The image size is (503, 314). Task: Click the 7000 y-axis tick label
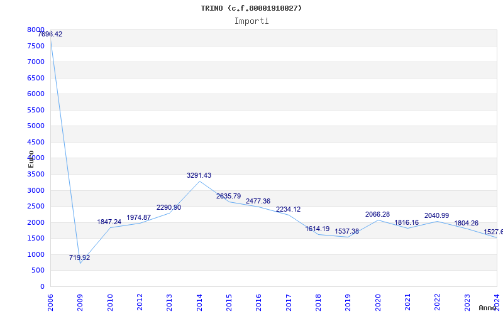pyautogui.click(x=36, y=62)
